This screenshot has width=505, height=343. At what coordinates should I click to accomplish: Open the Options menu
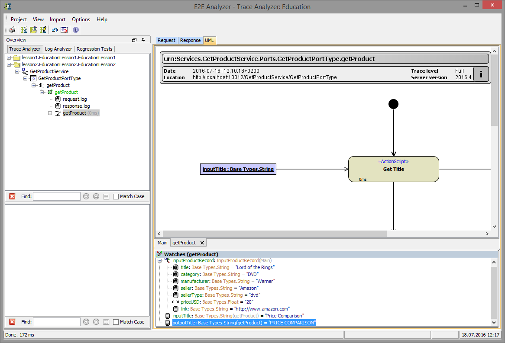pos(81,19)
